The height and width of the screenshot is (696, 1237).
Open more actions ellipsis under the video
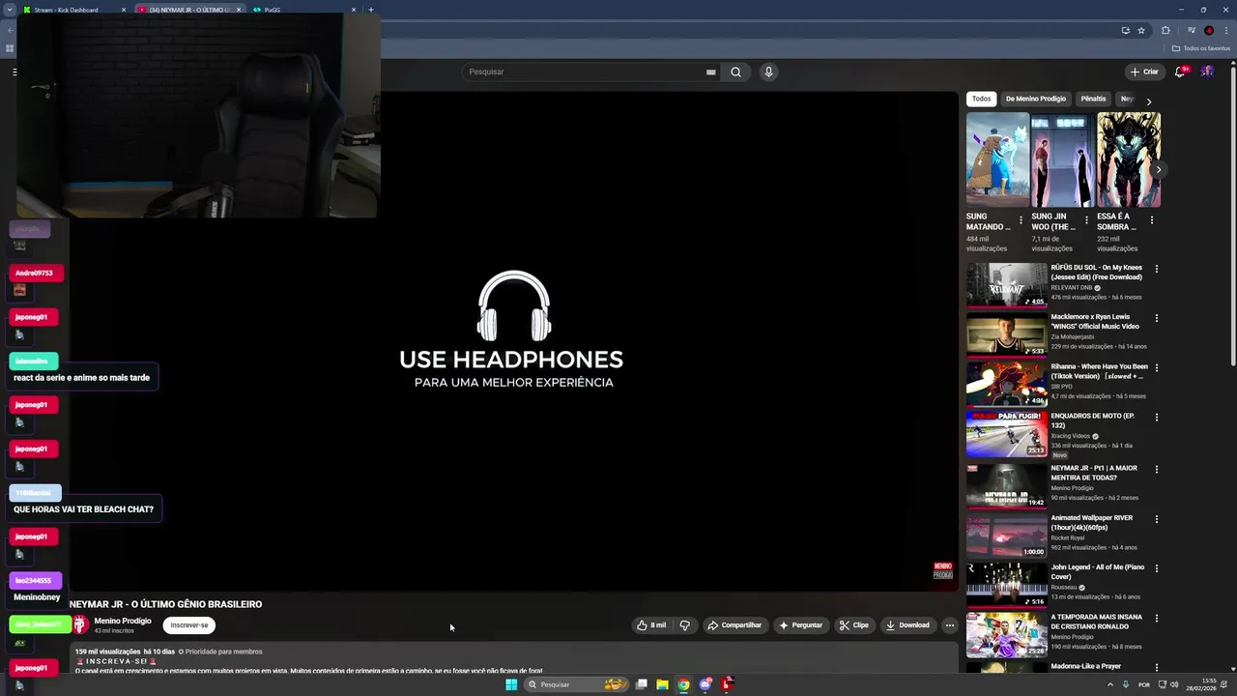click(949, 625)
